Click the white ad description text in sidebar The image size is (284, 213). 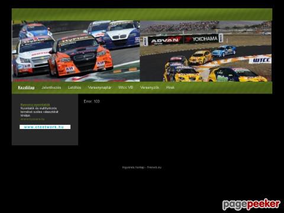[40, 112]
